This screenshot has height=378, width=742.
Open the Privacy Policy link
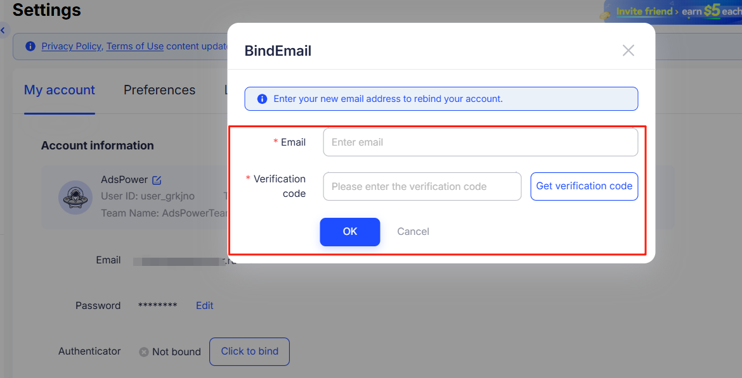click(x=71, y=46)
